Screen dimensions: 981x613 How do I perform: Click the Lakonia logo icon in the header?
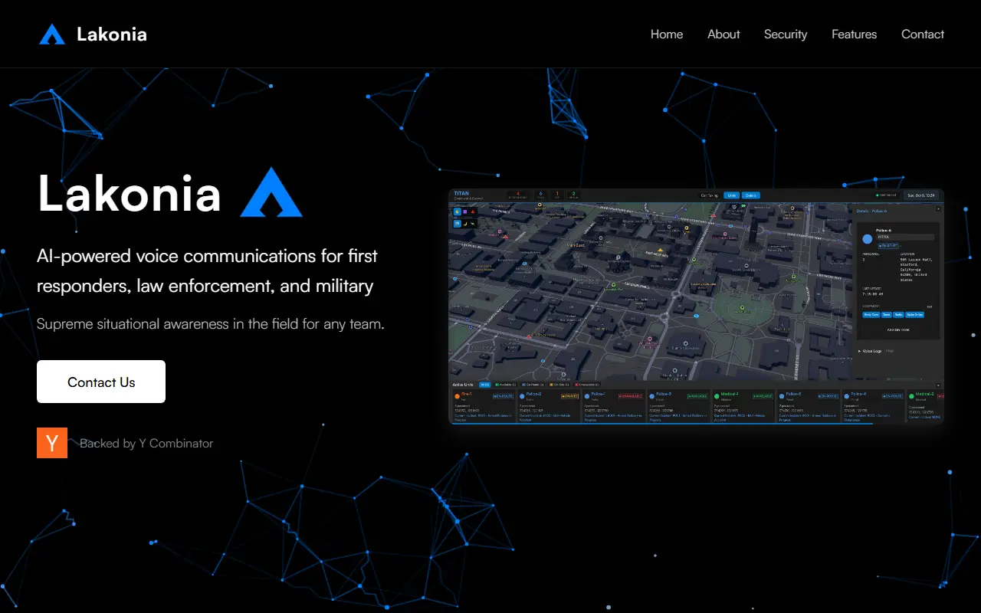point(52,34)
